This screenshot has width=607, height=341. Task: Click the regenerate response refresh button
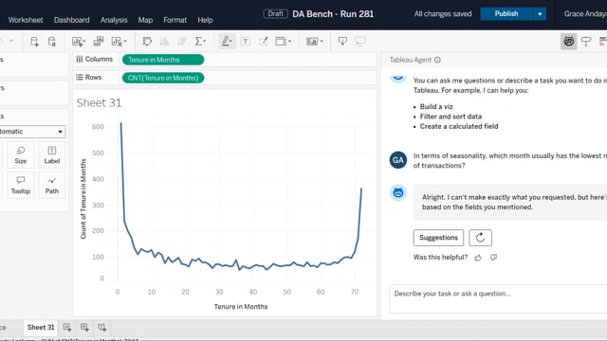click(481, 238)
